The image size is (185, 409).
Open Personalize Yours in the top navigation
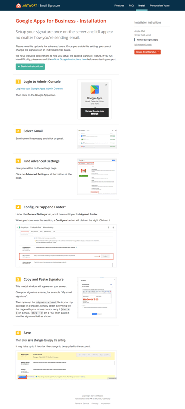159,6
